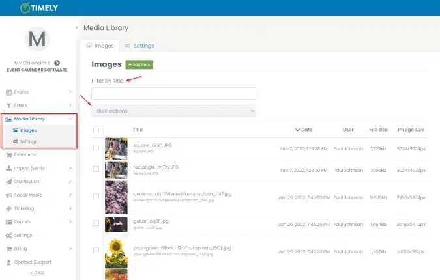The image size is (440, 280).
Task: Click the Events calendar icon
Action: click(8, 92)
